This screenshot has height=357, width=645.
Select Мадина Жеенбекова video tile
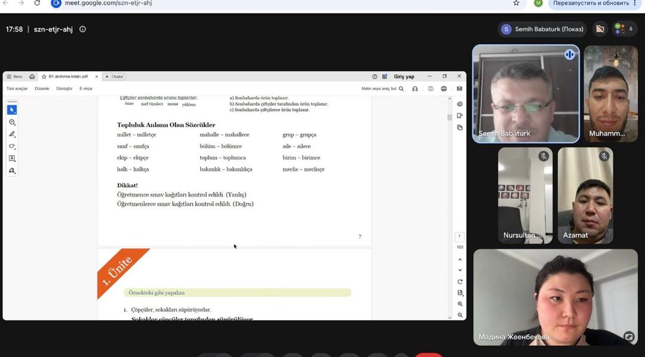pos(555,297)
